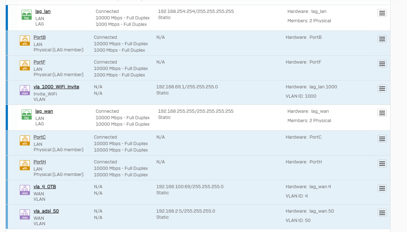The image size is (407, 232).
Task: Open the row menu for PortH
Action: pos(382,163)
